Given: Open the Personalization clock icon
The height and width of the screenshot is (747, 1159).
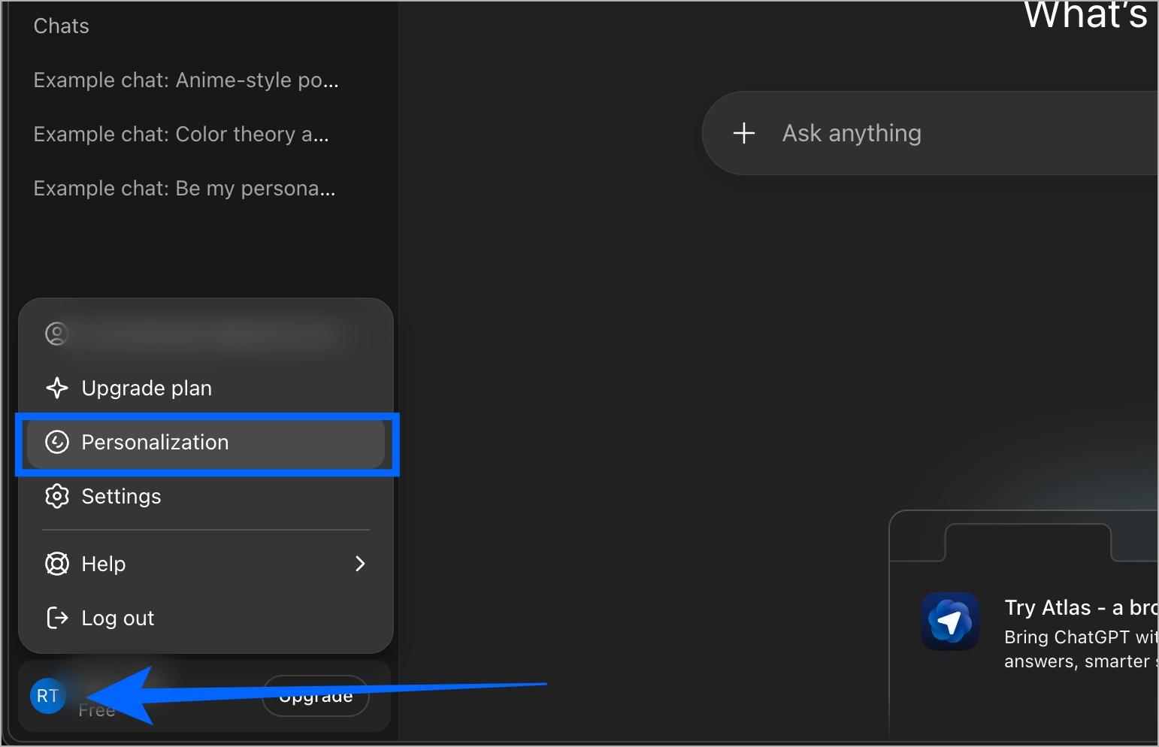Looking at the screenshot, I should click(x=56, y=443).
